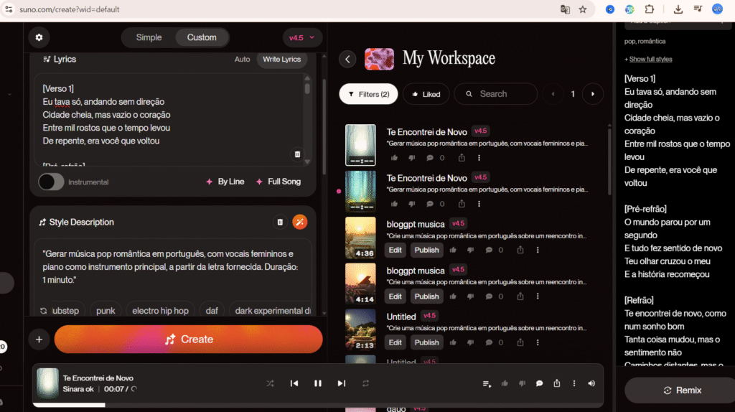Screen dimensions: 735x412
Task: Bookmark this page with the star icon
Action: (583, 9)
